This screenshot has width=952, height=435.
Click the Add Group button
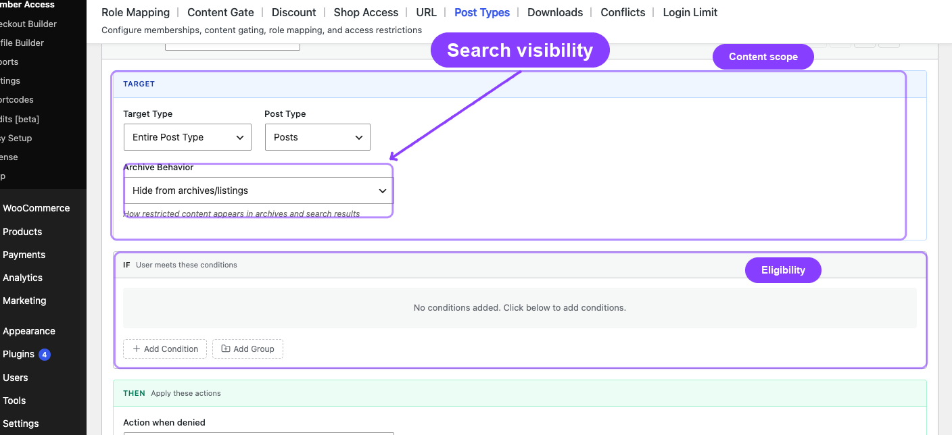tap(247, 349)
